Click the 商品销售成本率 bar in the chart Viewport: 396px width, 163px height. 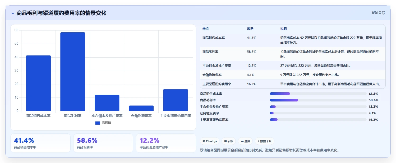click(38, 83)
